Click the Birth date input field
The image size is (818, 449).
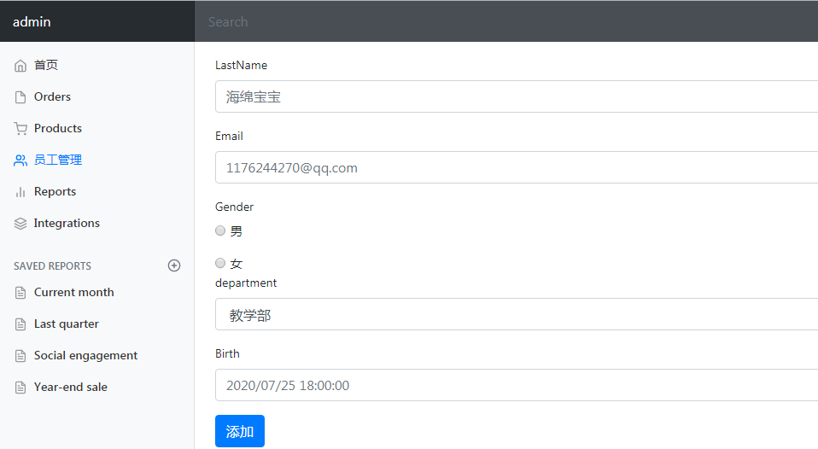tap(517, 385)
